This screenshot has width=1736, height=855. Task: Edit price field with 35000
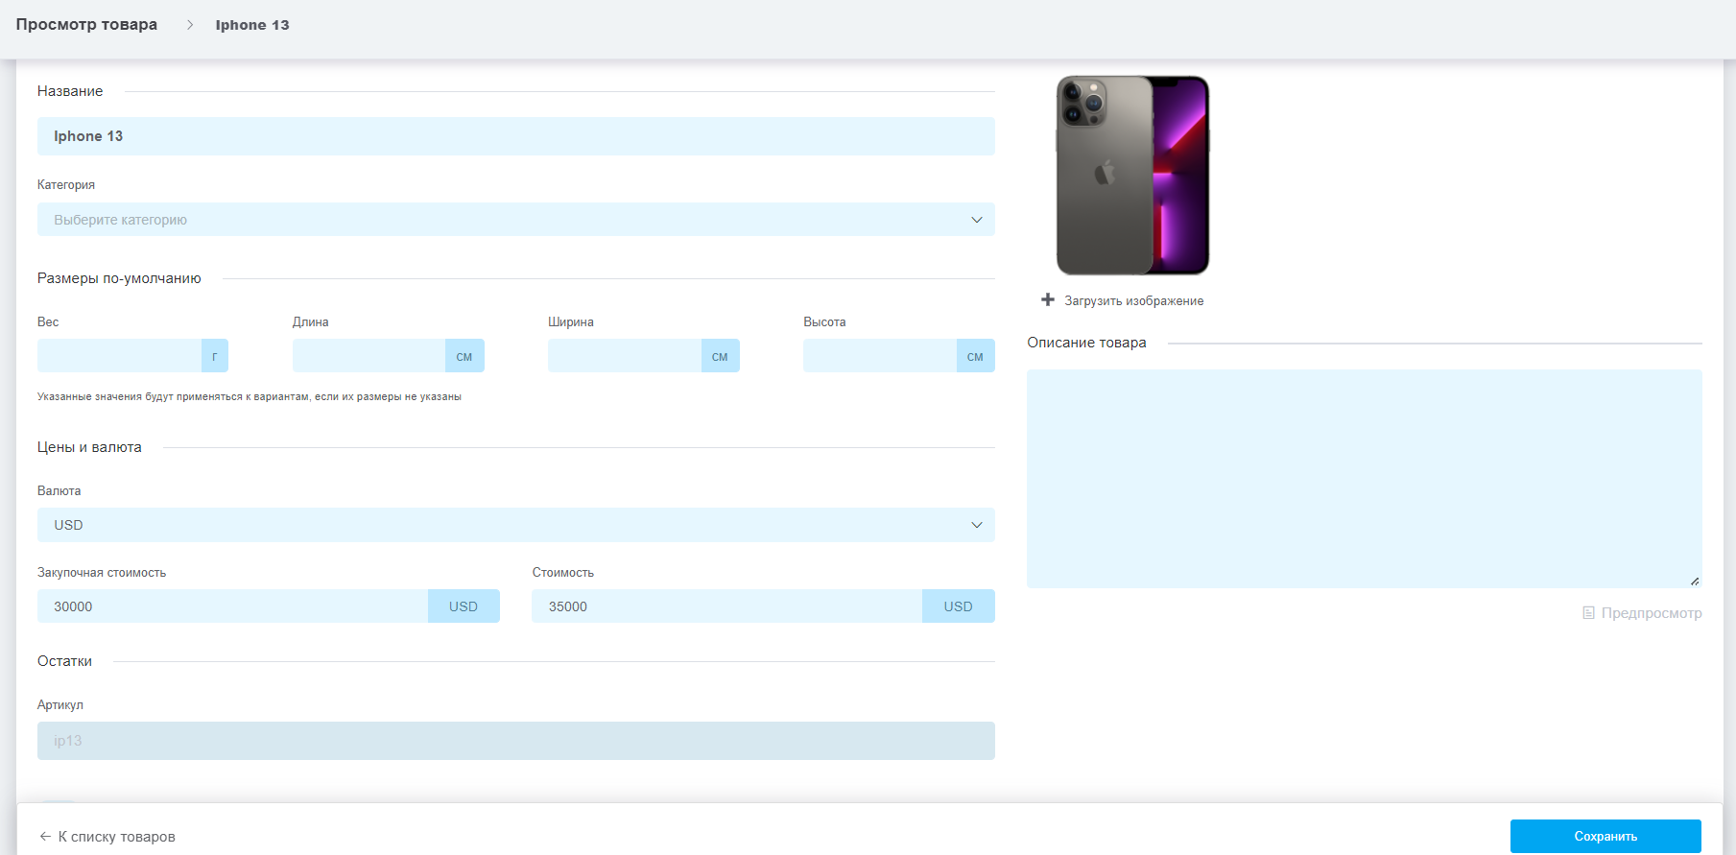(726, 606)
